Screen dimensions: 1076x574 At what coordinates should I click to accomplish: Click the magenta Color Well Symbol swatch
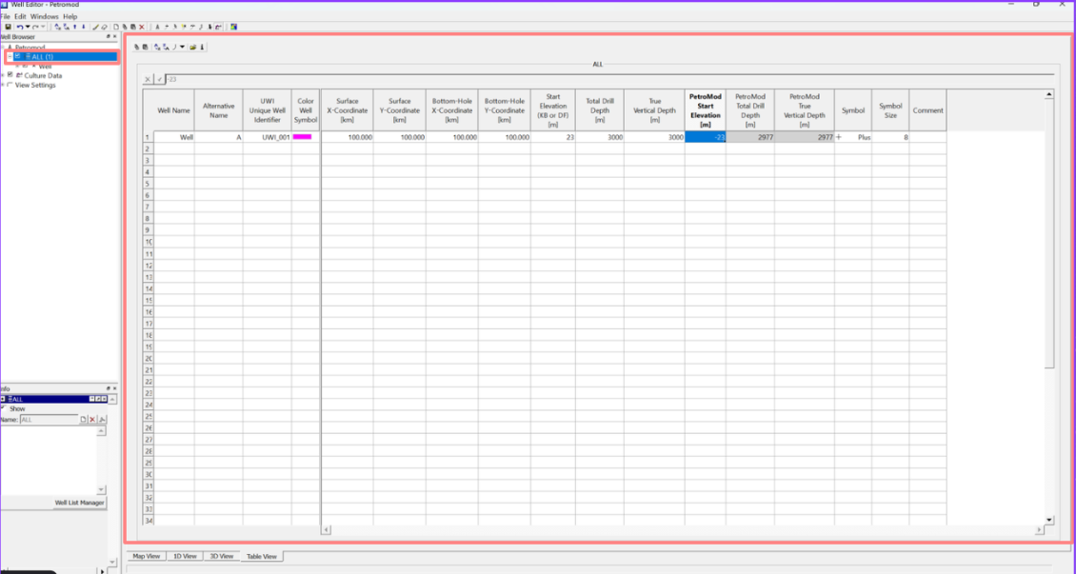pos(303,136)
